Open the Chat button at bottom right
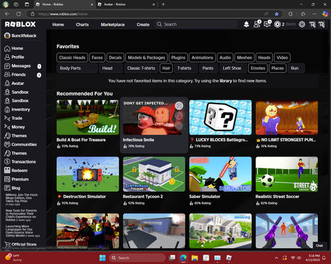The image size is (331, 264). [x=319, y=246]
